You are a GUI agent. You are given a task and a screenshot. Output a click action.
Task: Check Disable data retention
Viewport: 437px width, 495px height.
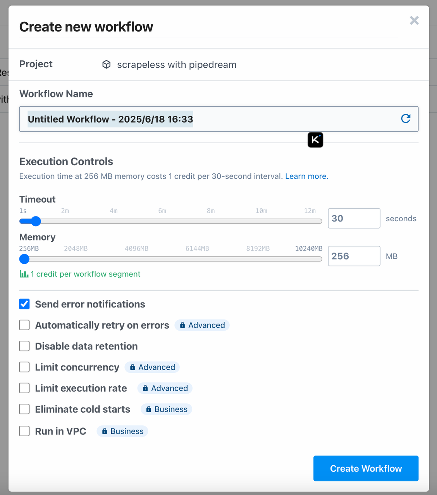point(24,346)
